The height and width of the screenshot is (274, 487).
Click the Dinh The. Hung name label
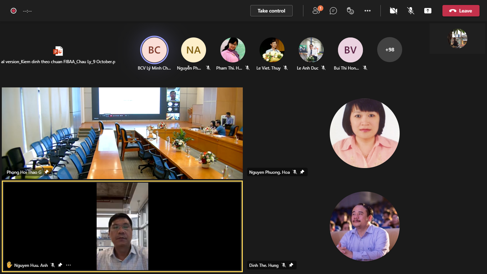click(x=264, y=265)
